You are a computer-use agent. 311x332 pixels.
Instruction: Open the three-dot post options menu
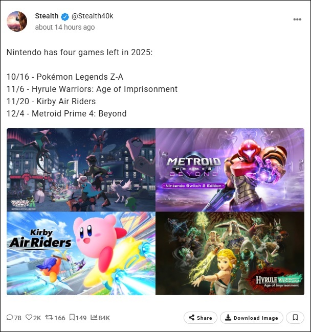pos(297,19)
